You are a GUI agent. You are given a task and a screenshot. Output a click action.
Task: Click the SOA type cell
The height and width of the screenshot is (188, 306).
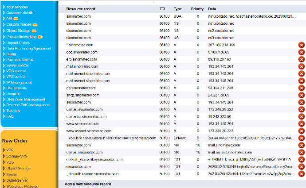[x=177, y=16]
